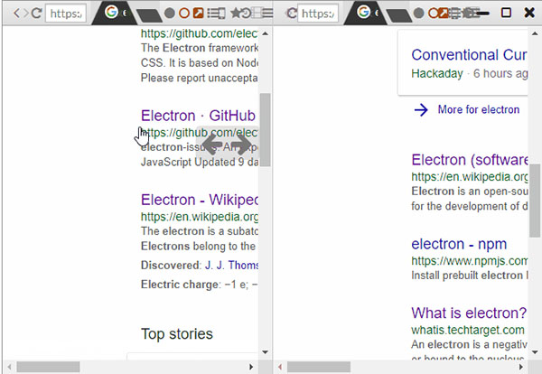Viewport: 542px width, 374px height.
Task: Select the Google tab in right pane
Action: pyautogui.click(x=367, y=13)
